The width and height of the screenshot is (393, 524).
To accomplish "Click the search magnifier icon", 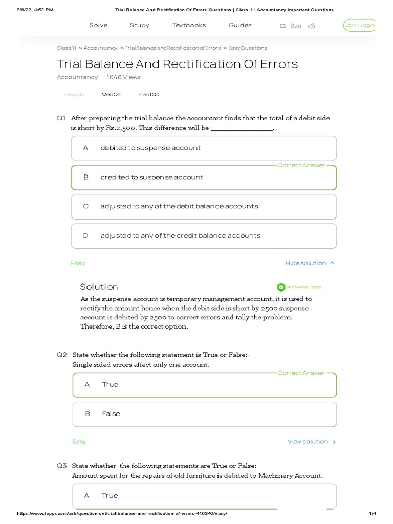I will pyautogui.click(x=282, y=26).
